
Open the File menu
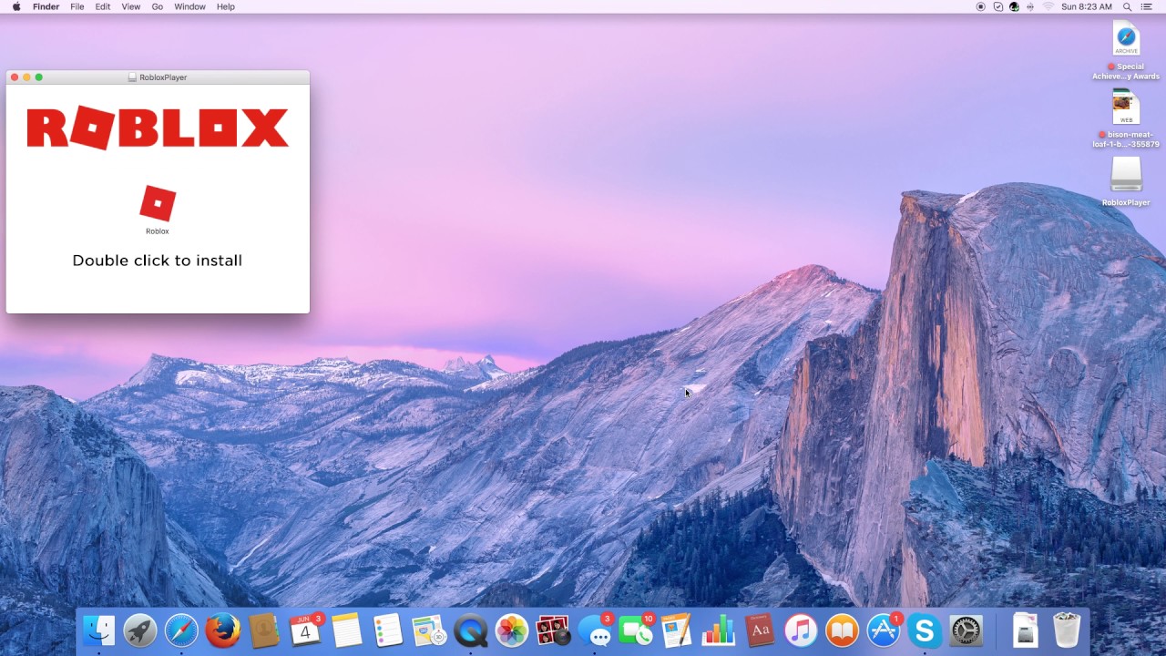pos(77,6)
